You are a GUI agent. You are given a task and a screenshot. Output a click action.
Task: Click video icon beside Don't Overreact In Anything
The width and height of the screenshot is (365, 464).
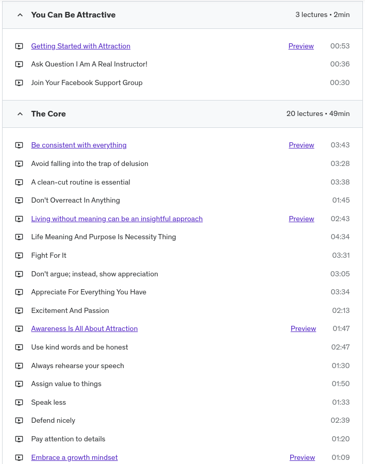coord(19,201)
